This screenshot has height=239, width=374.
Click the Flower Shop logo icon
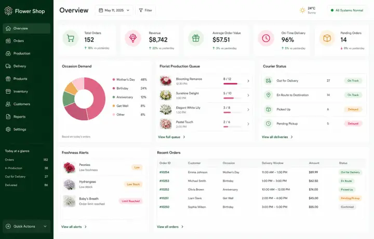coord(8,11)
